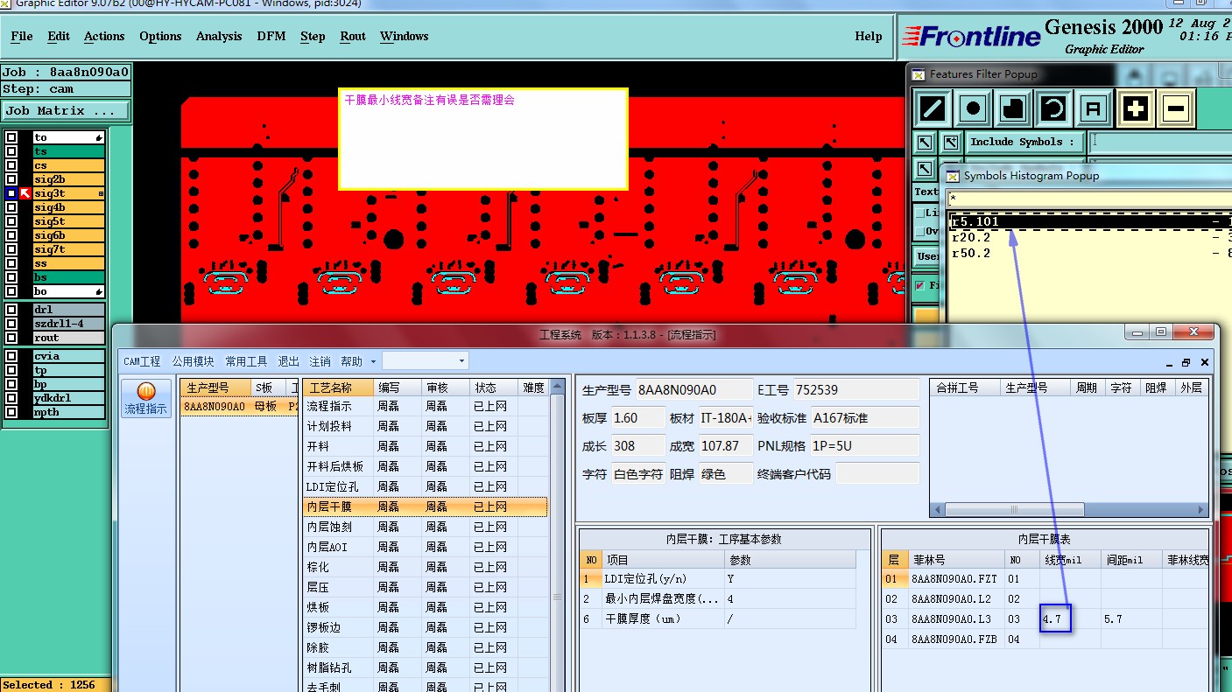
Task: Click the Include Symbols input field
Action: click(1160, 142)
